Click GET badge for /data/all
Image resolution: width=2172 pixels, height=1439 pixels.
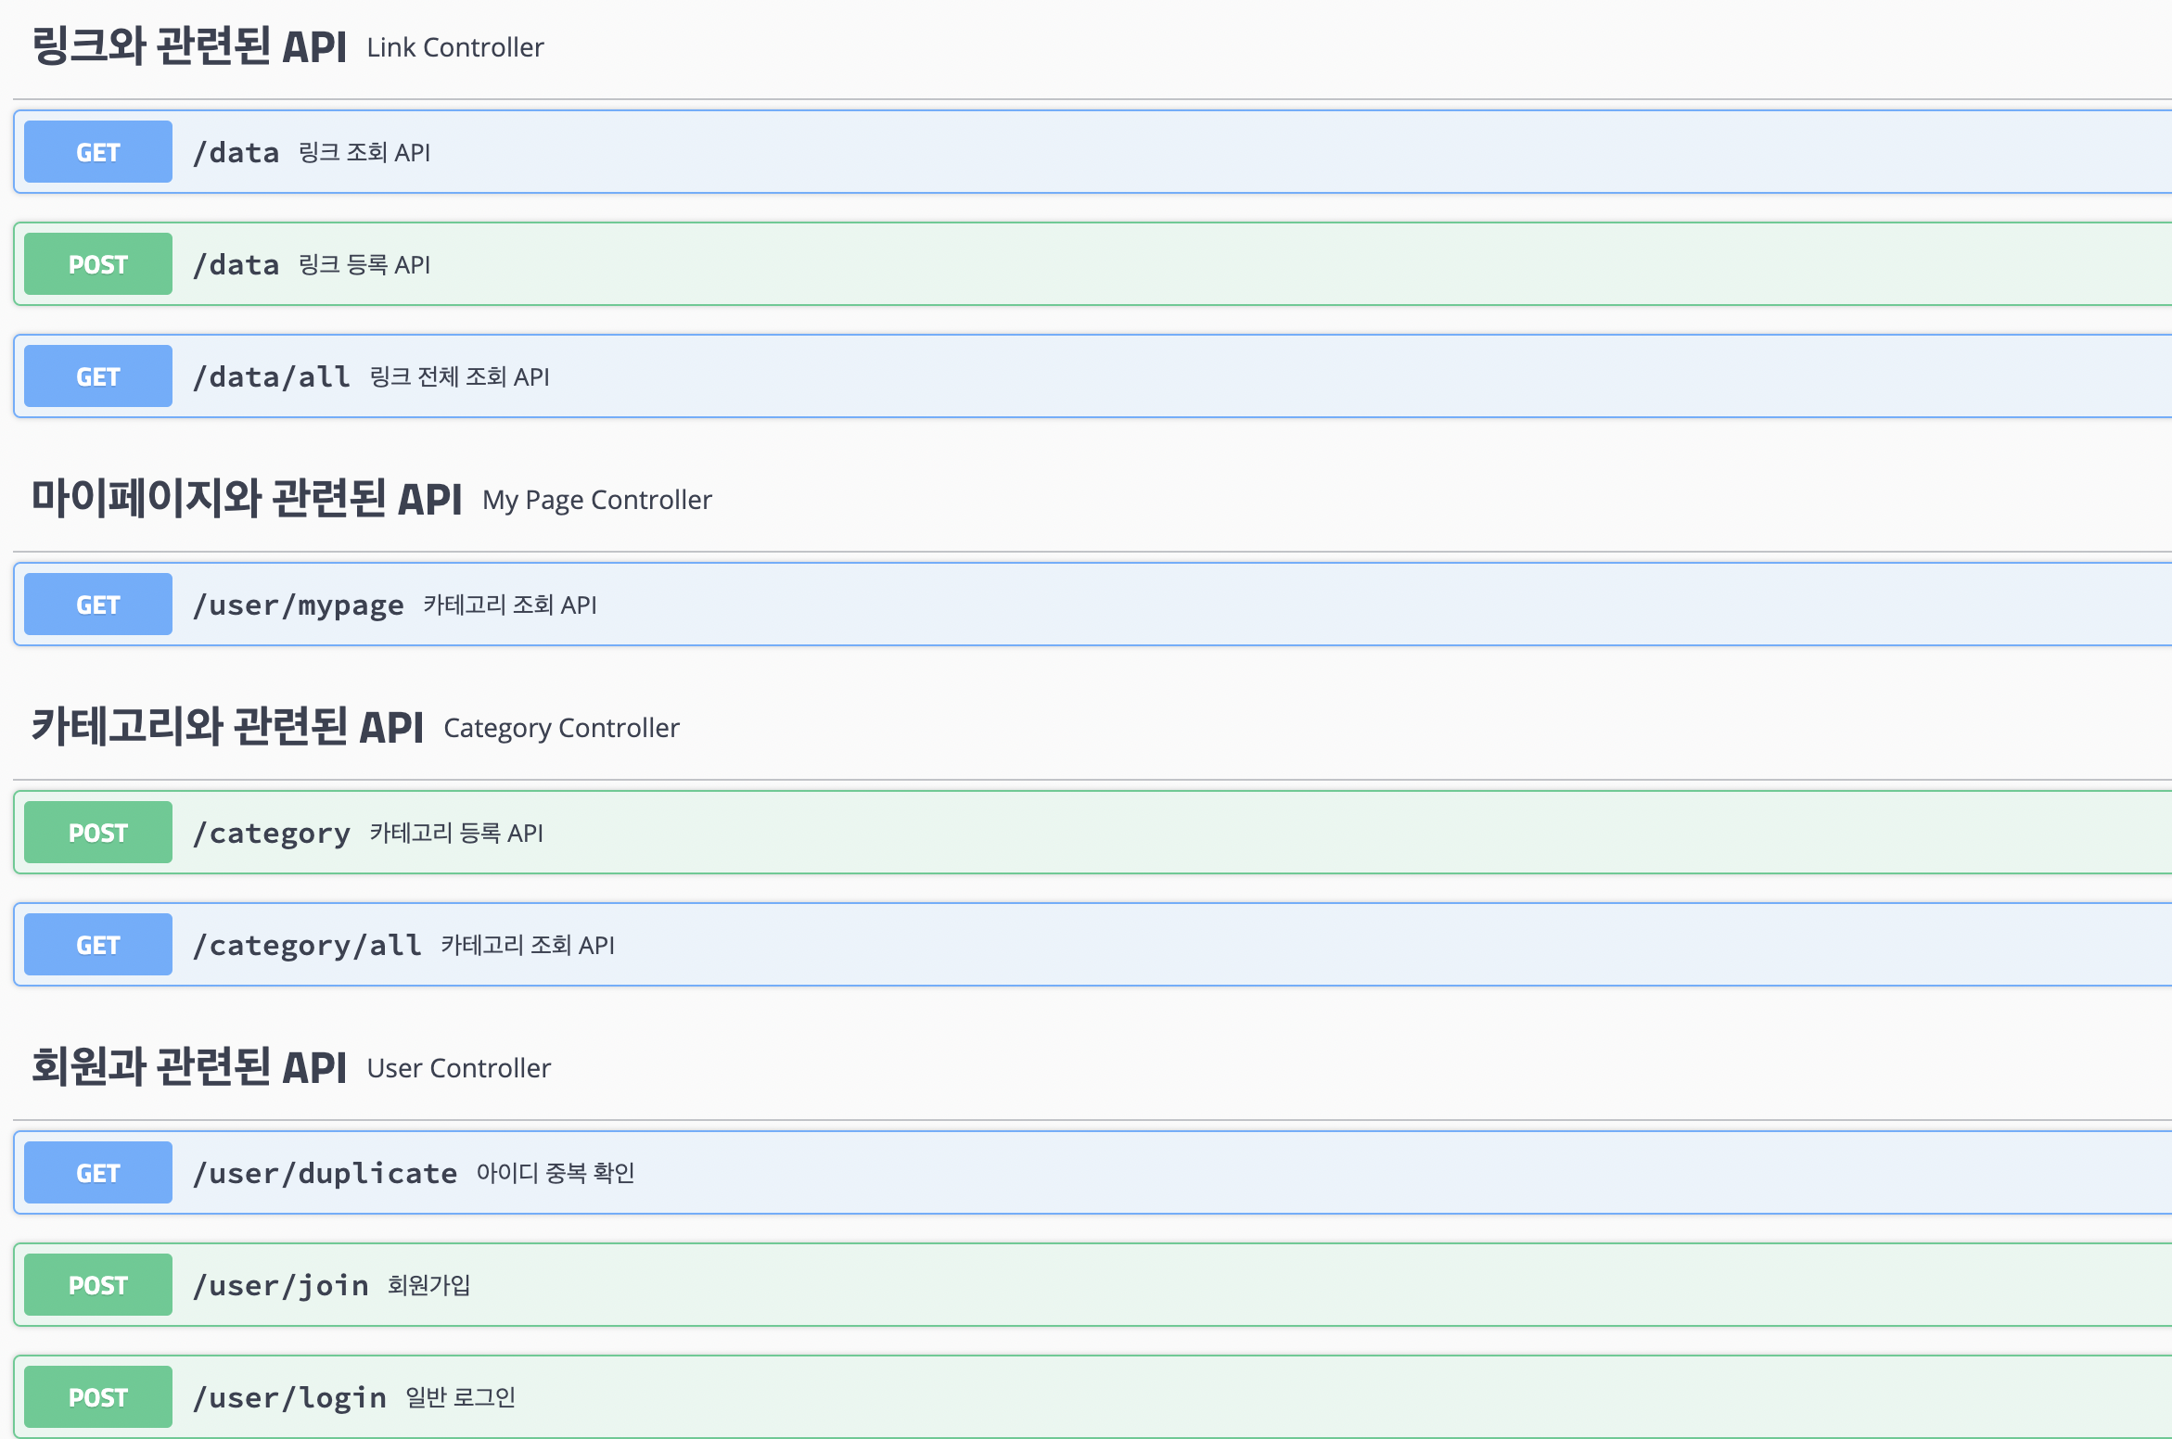(x=97, y=376)
